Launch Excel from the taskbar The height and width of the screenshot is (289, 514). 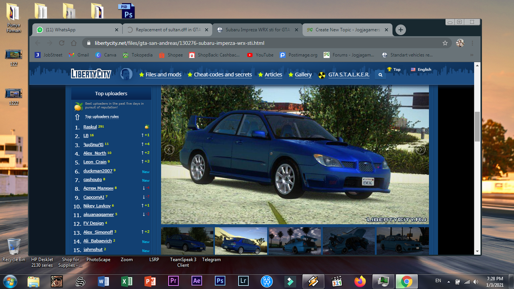(x=127, y=281)
